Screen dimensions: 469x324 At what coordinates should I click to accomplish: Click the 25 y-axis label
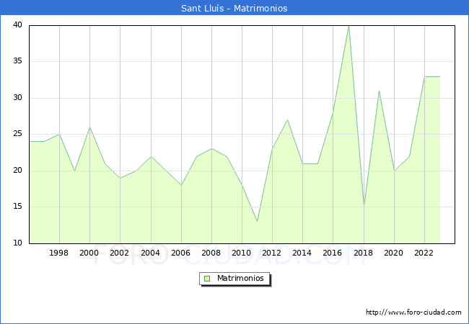point(17,134)
